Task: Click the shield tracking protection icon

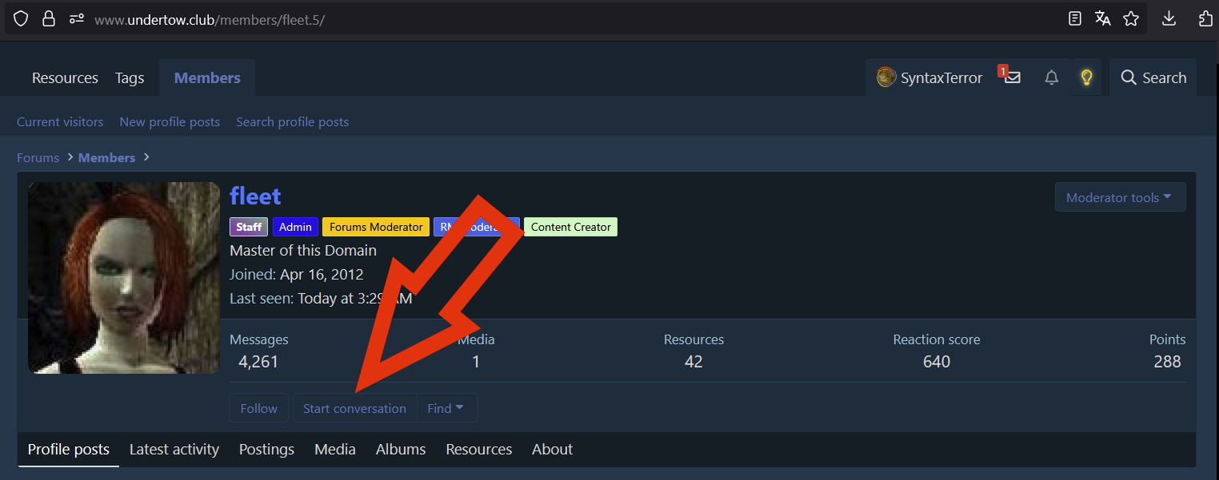Action: coord(21,18)
